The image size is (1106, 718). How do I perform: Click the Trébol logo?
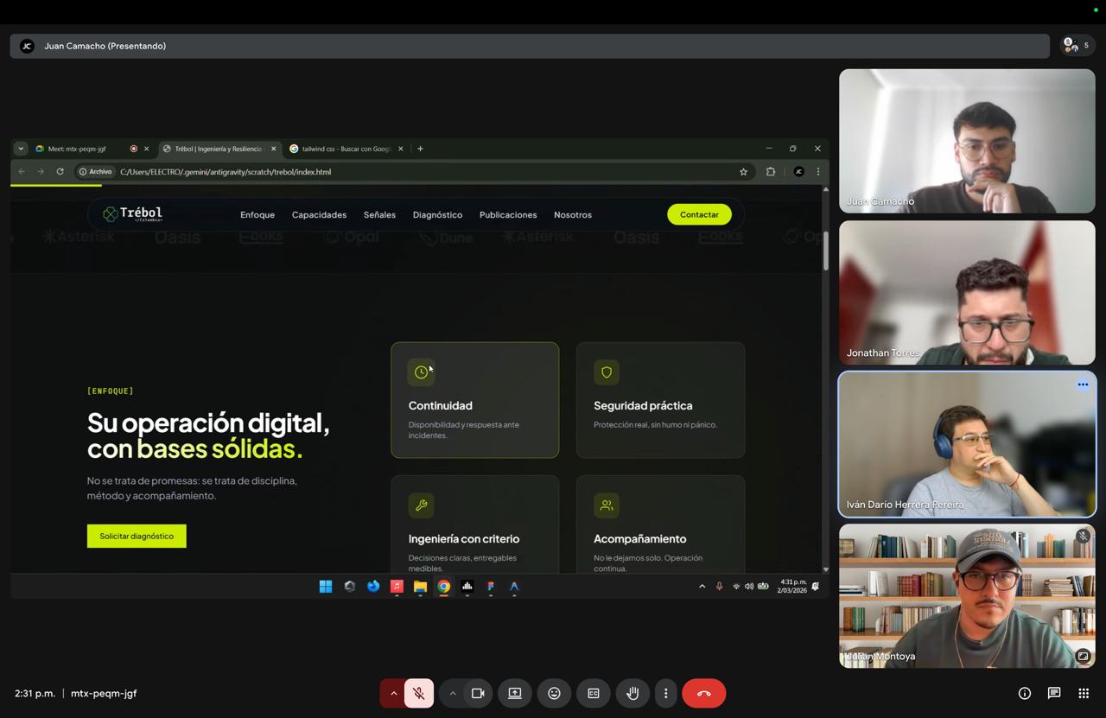coord(132,213)
